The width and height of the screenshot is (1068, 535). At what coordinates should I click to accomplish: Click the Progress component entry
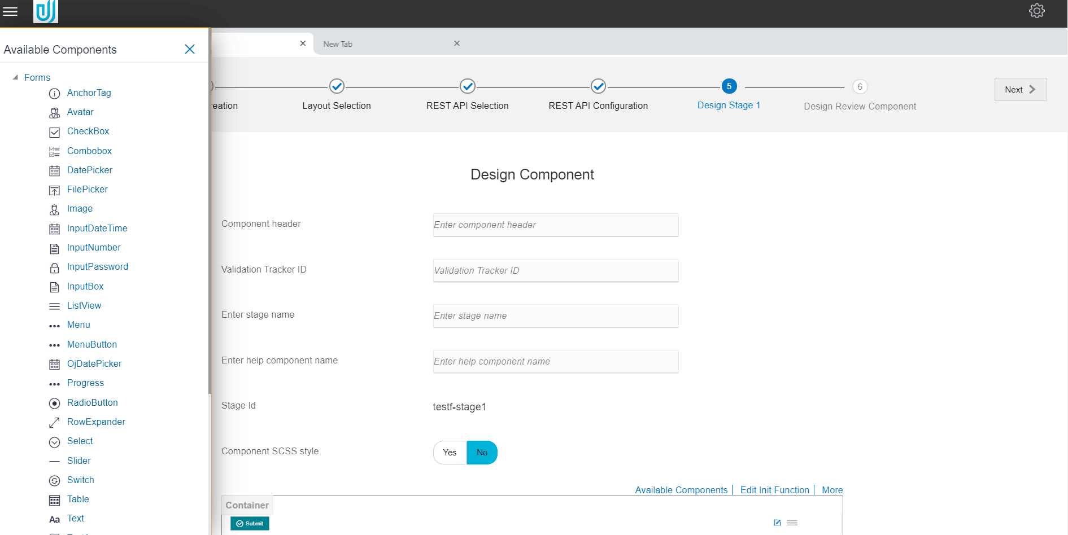coord(85,383)
